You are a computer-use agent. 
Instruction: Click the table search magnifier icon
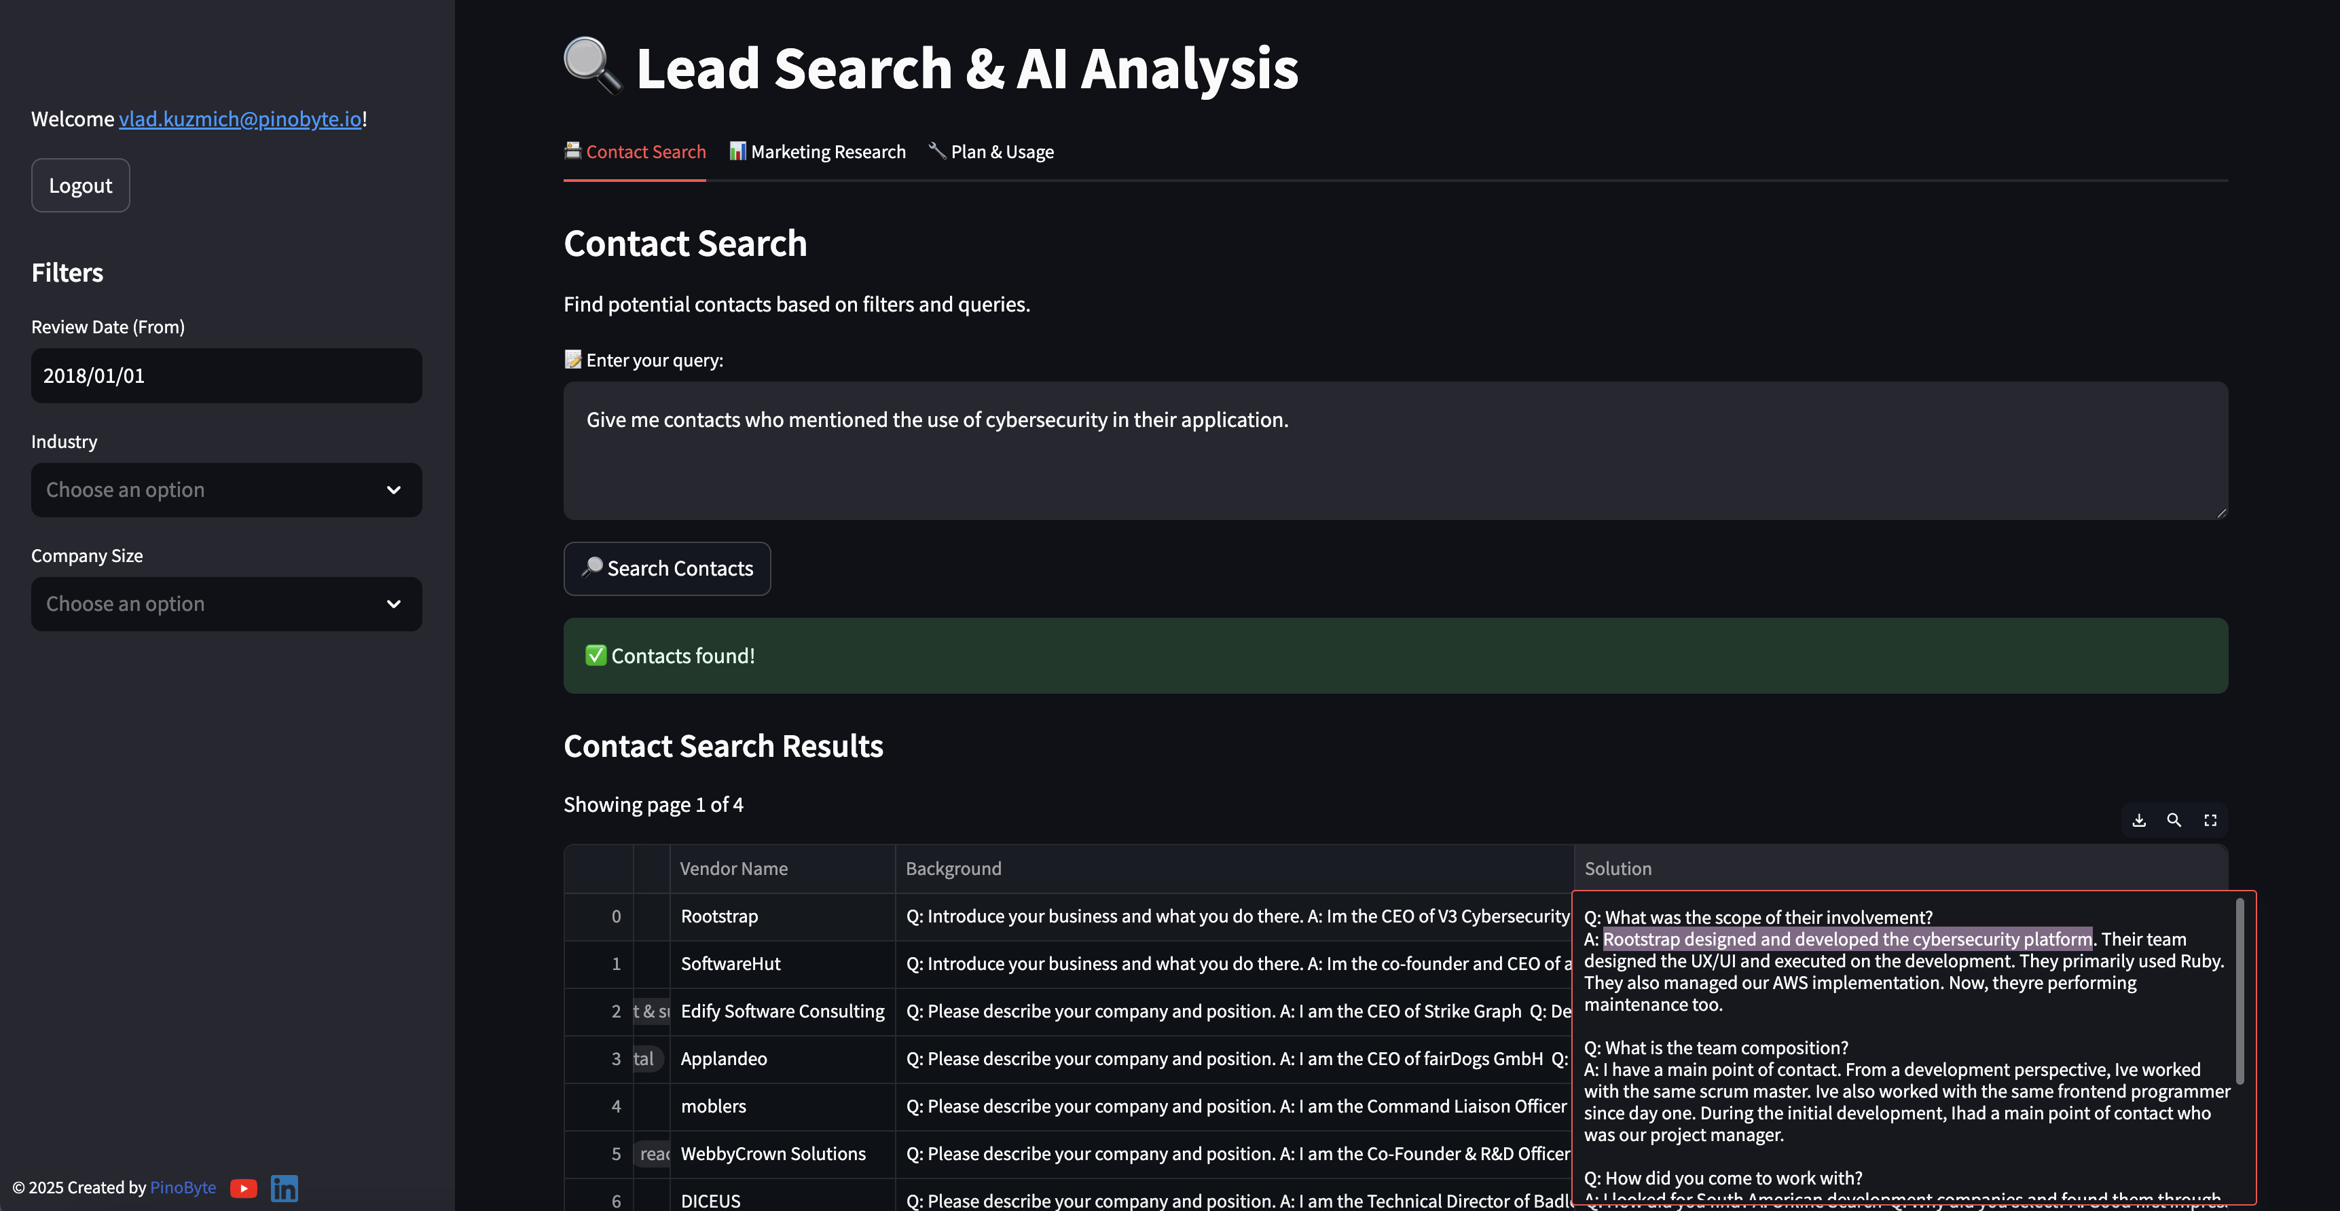(x=2174, y=820)
